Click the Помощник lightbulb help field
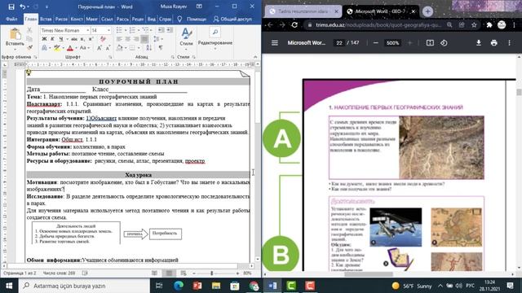The height and width of the screenshot is (293, 522). (x=192, y=20)
